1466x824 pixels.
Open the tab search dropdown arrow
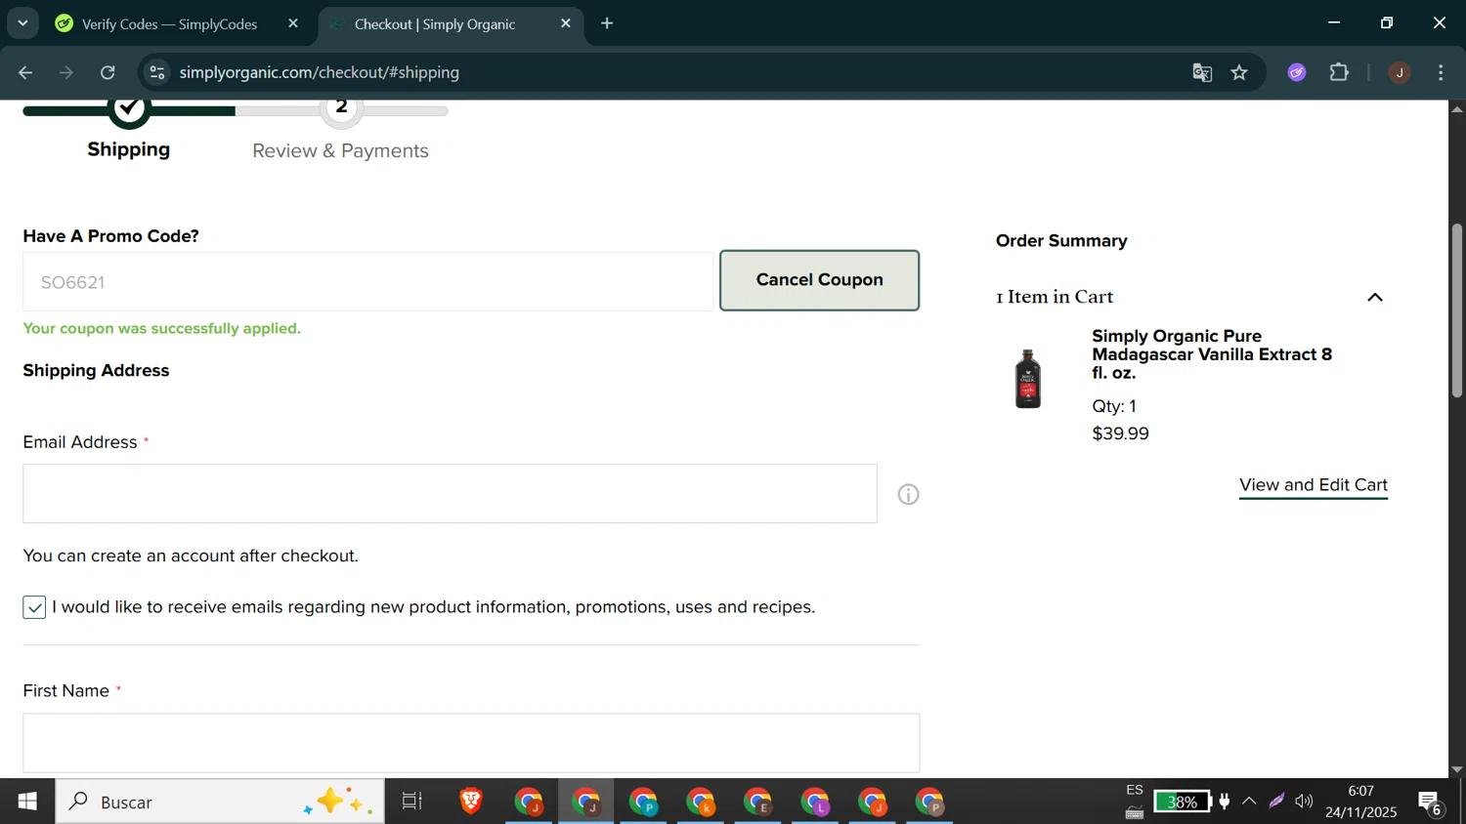[22, 23]
